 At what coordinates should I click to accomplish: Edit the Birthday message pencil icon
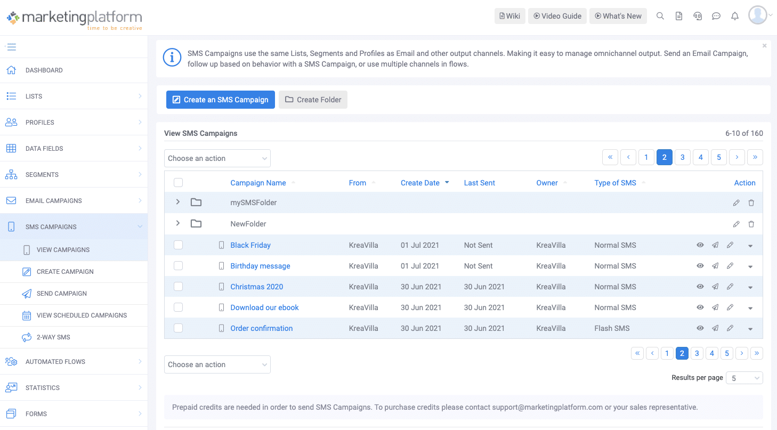point(730,266)
